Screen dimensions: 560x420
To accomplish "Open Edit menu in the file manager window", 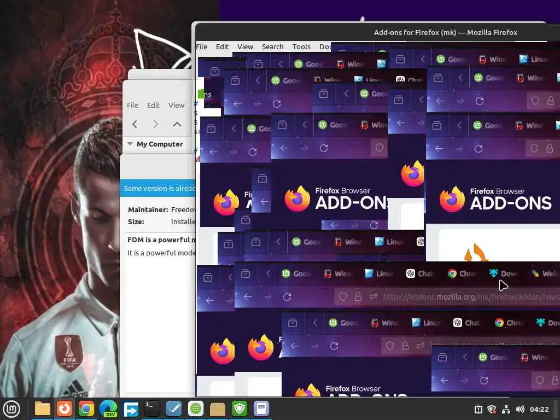I will pos(153,106).
